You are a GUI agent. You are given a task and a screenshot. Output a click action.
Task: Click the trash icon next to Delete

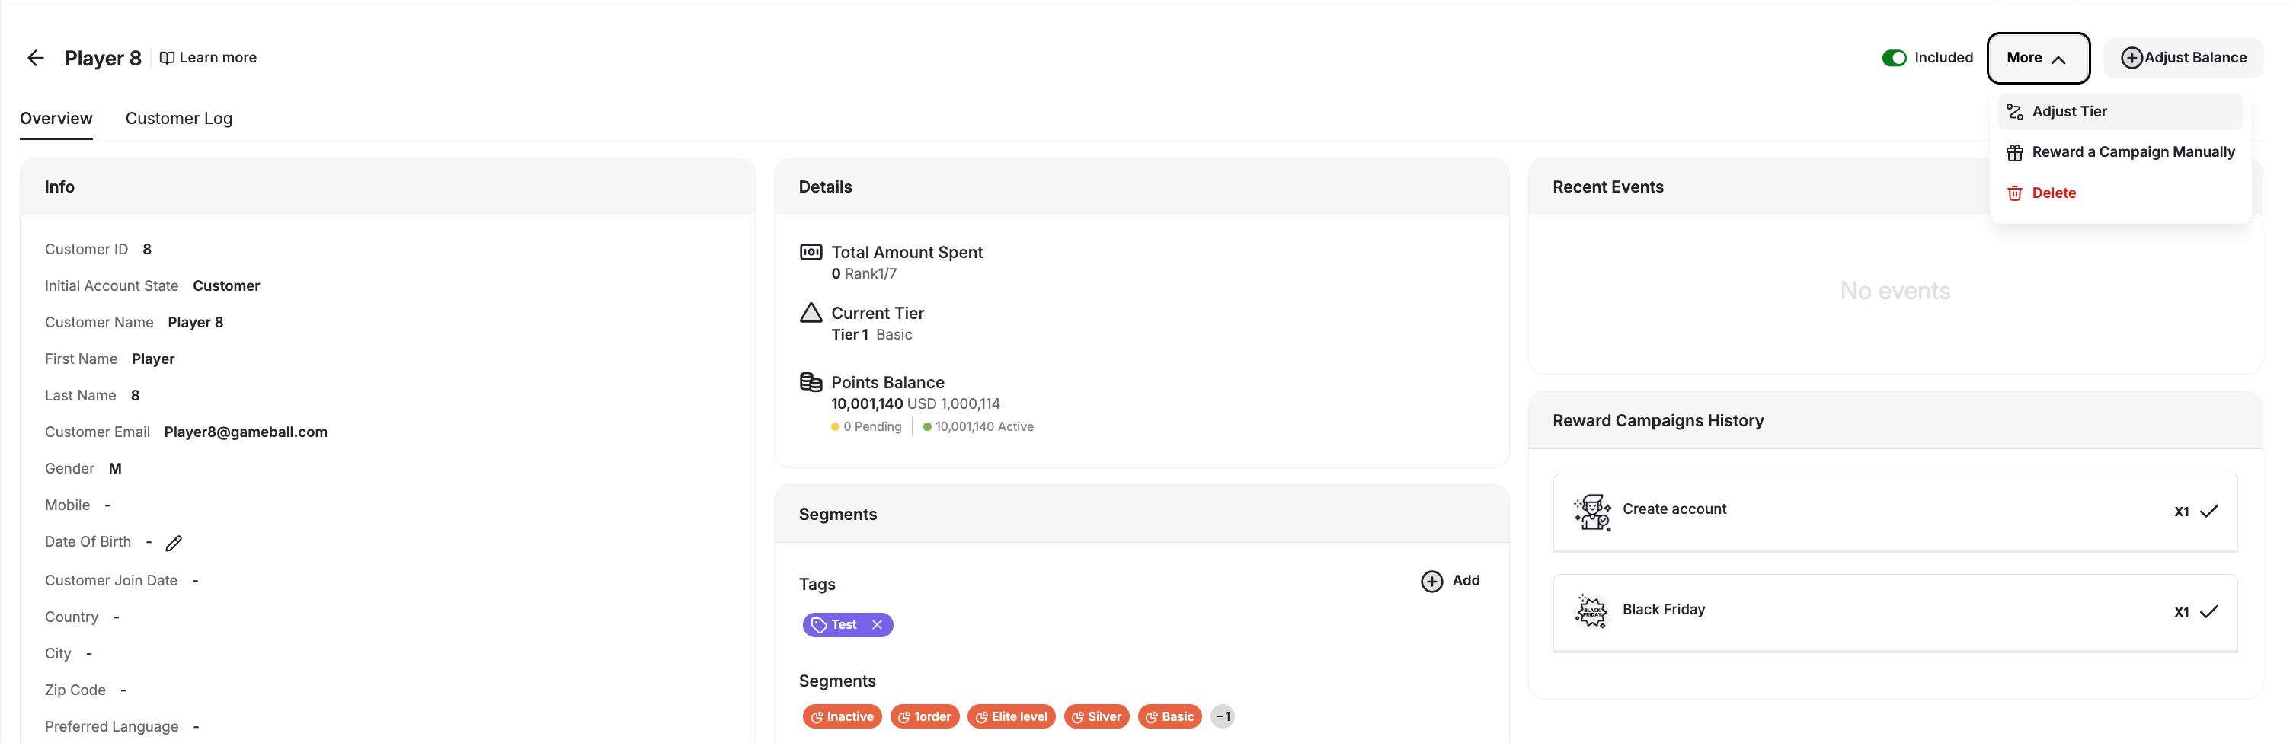coord(2014,192)
